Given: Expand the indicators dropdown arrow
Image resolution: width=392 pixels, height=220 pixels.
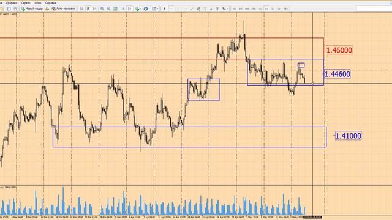Looking at the screenshot, I should click(x=141, y=9).
